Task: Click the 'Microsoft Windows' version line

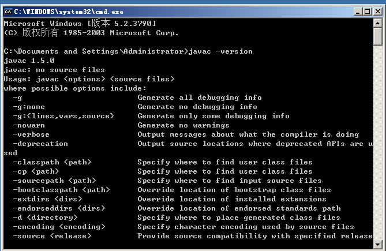Action: click(x=80, y=24)
